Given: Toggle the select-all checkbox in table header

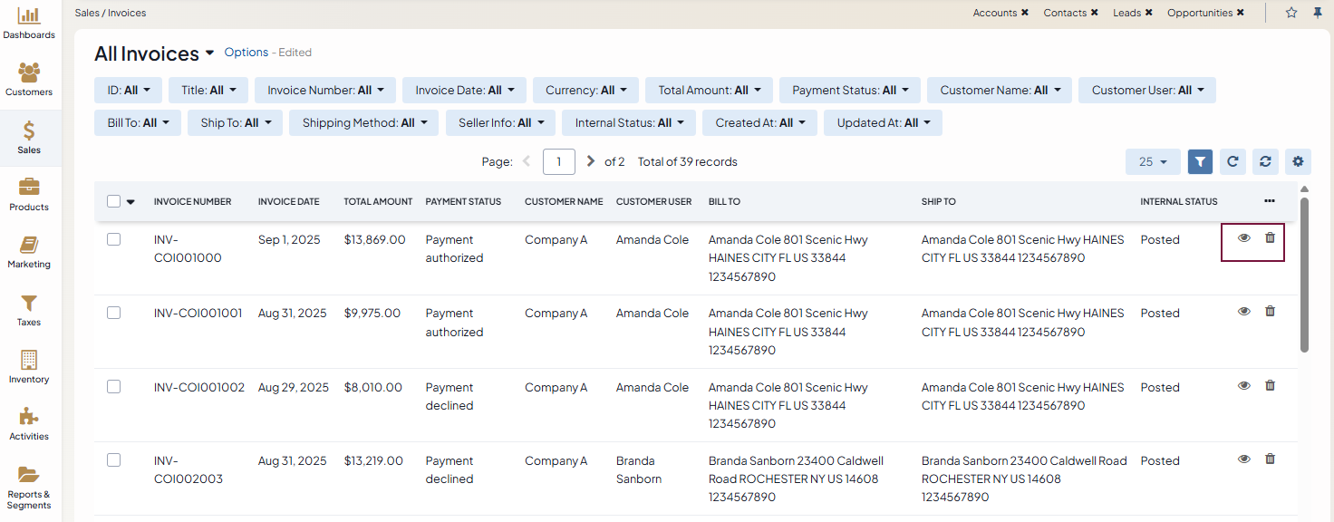Looking at the screenshot, I should click(114, 201).
